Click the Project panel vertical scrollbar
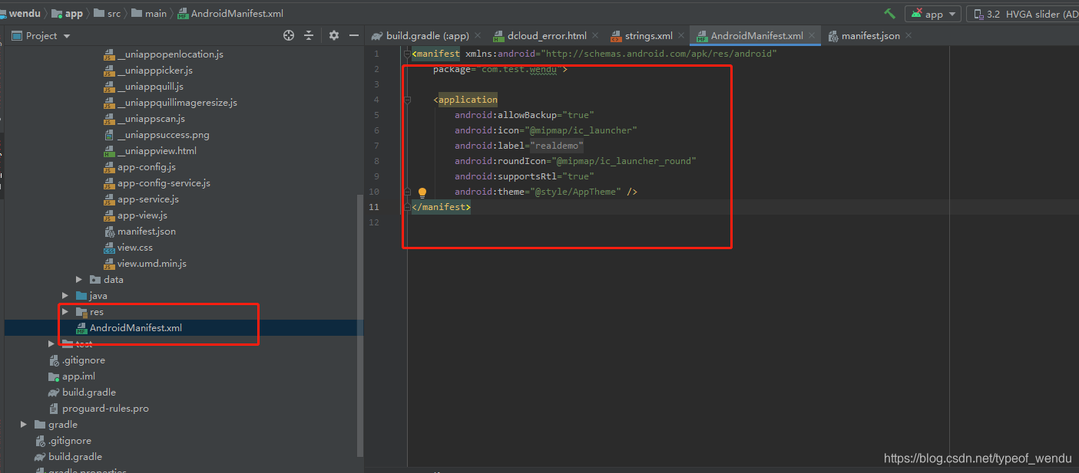The width and height of the screenshot is (1079, 473). pyautogui.click(x=360, y=325)
